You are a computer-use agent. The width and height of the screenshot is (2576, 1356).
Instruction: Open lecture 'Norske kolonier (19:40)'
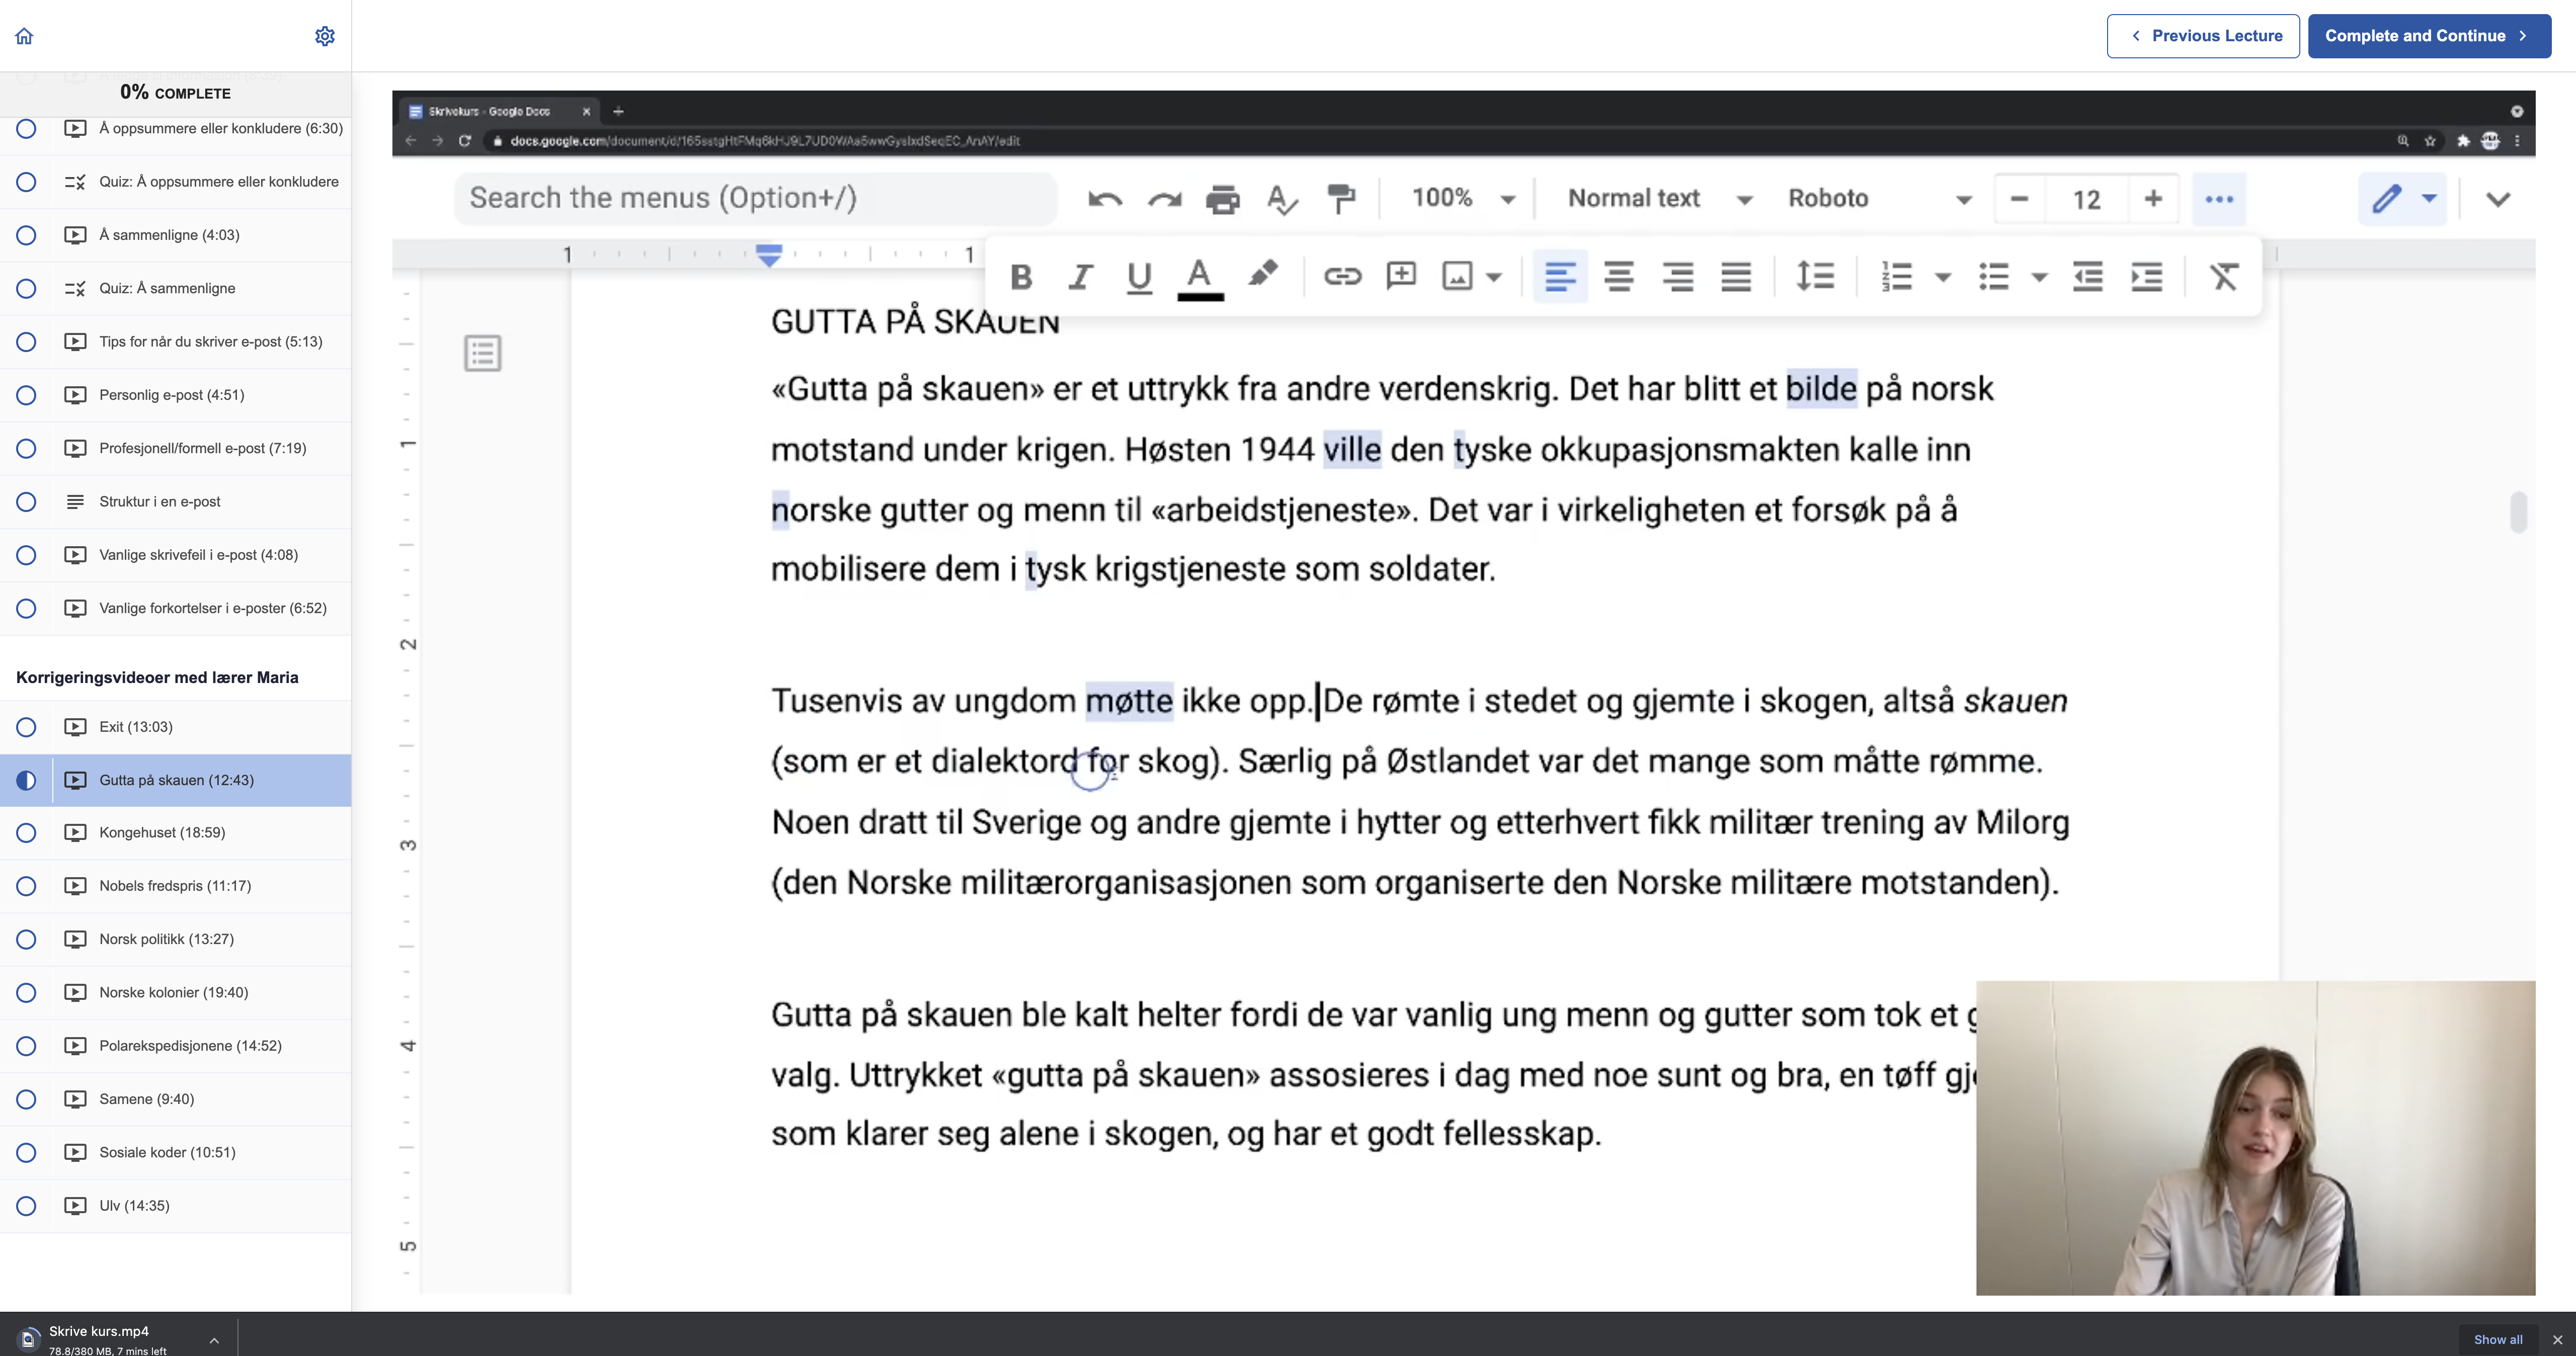click(x=174, y=992)
